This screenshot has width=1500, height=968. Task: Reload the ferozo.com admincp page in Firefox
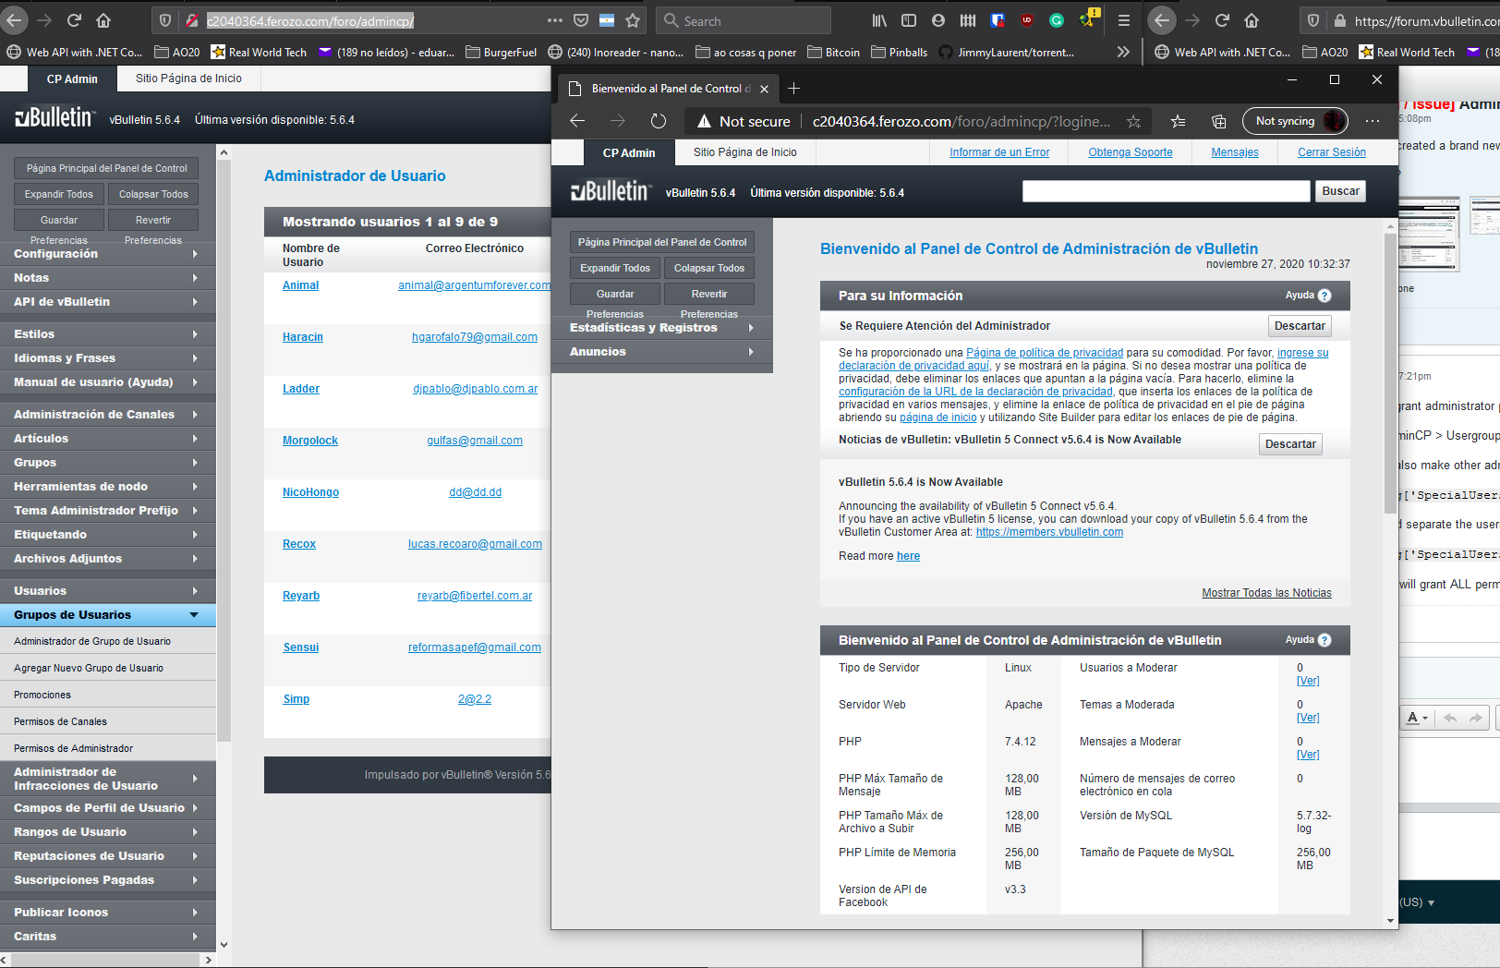74,20
